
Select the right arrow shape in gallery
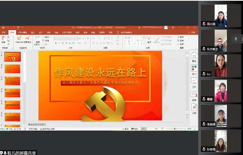coord(138,40)
